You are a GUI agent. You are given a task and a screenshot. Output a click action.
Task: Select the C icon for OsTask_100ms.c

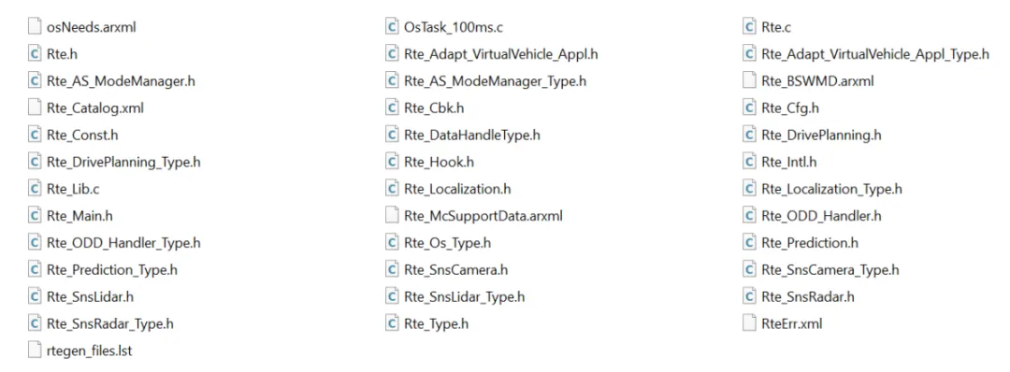point(392,27)
